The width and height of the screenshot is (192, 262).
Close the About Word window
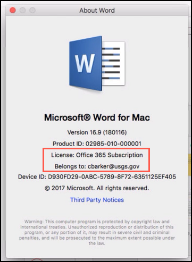tap(13, 10)
